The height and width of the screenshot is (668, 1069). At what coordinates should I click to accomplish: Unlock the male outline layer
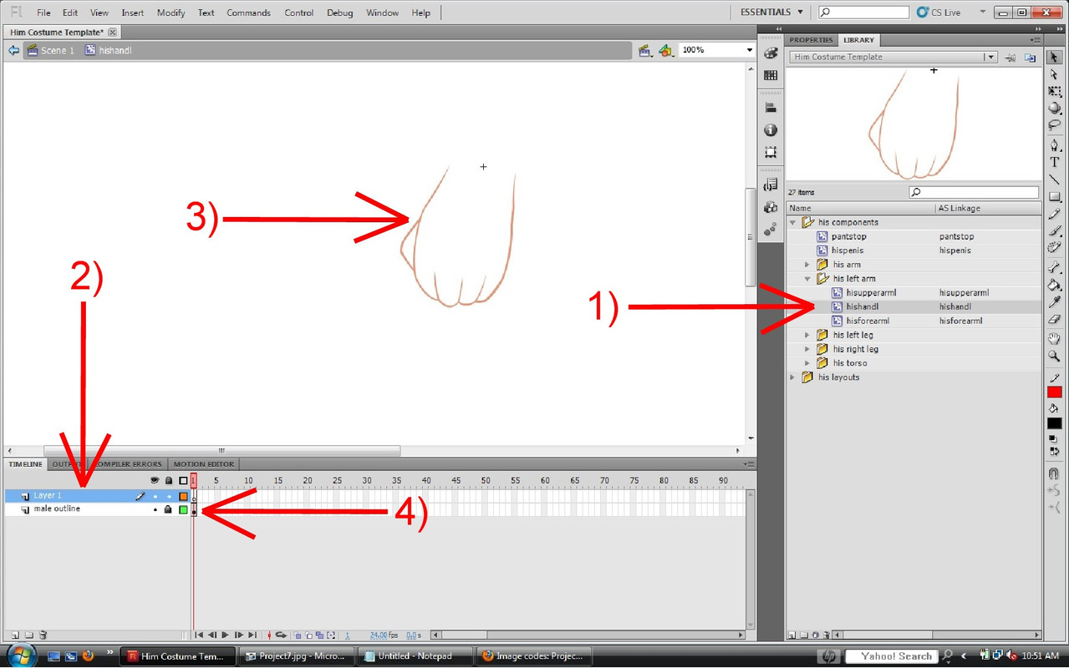click(168, 509)
